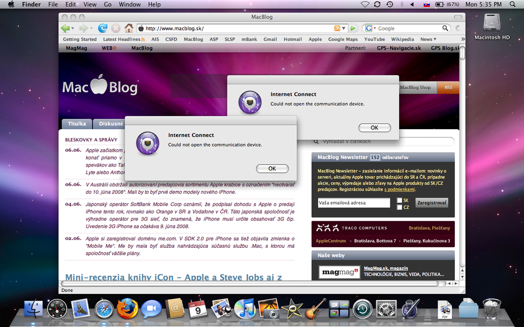Screen dimensions: 524x327
Task: Check the CZ newsletter checkbox
Action: click(x=400, y=207)
